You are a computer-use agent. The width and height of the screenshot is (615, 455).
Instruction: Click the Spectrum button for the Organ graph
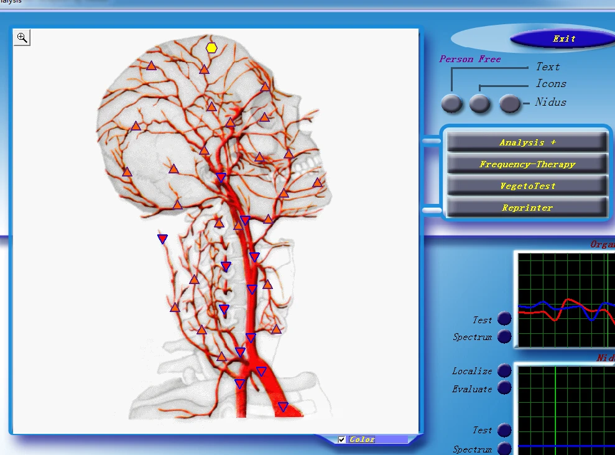coord(504,336)
